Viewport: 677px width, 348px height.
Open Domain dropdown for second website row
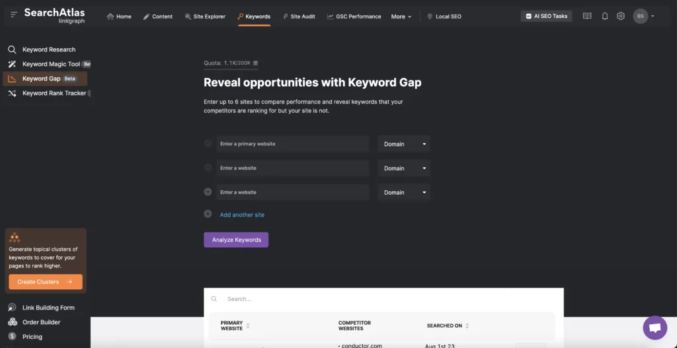point(404,168)
